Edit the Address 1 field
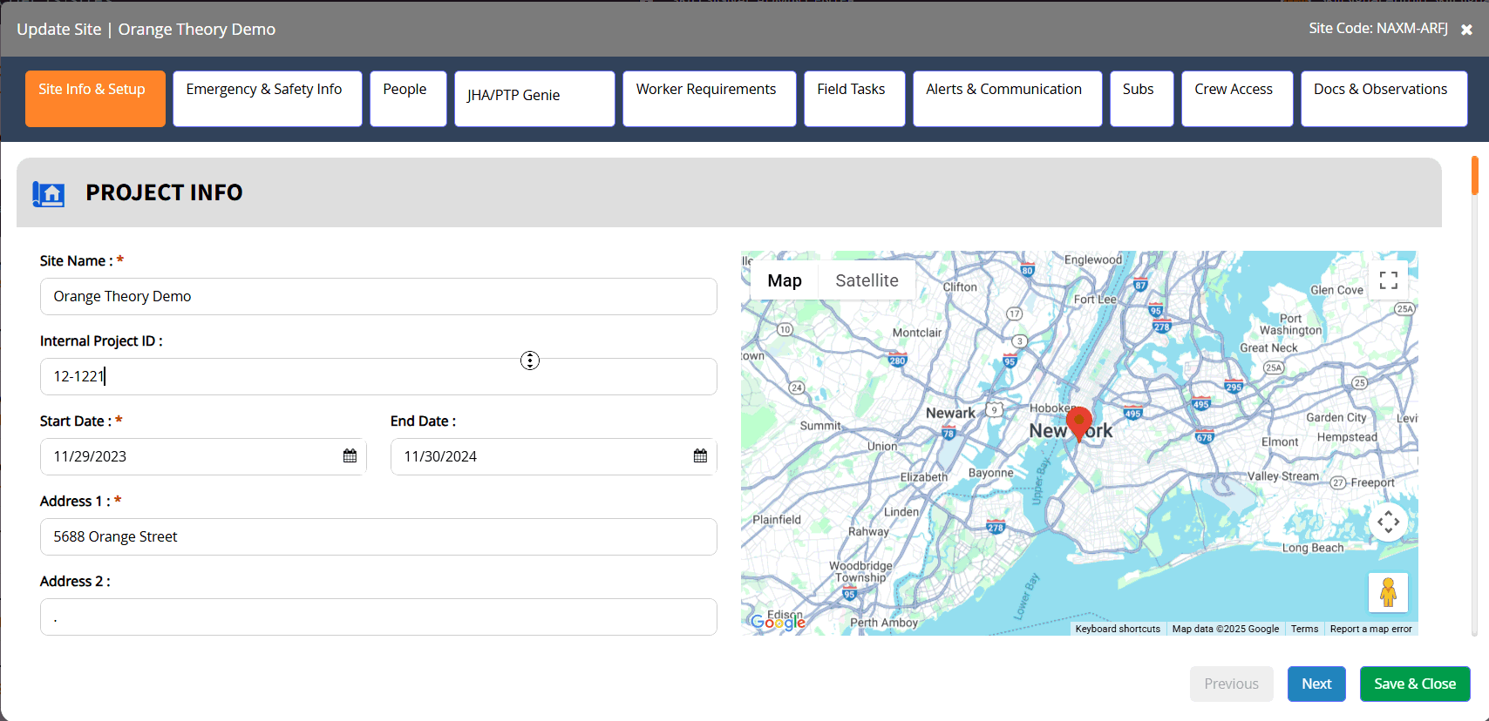The width and height of the screenshot is (1489, 721). pyautogui.click(x=378, y=537)
